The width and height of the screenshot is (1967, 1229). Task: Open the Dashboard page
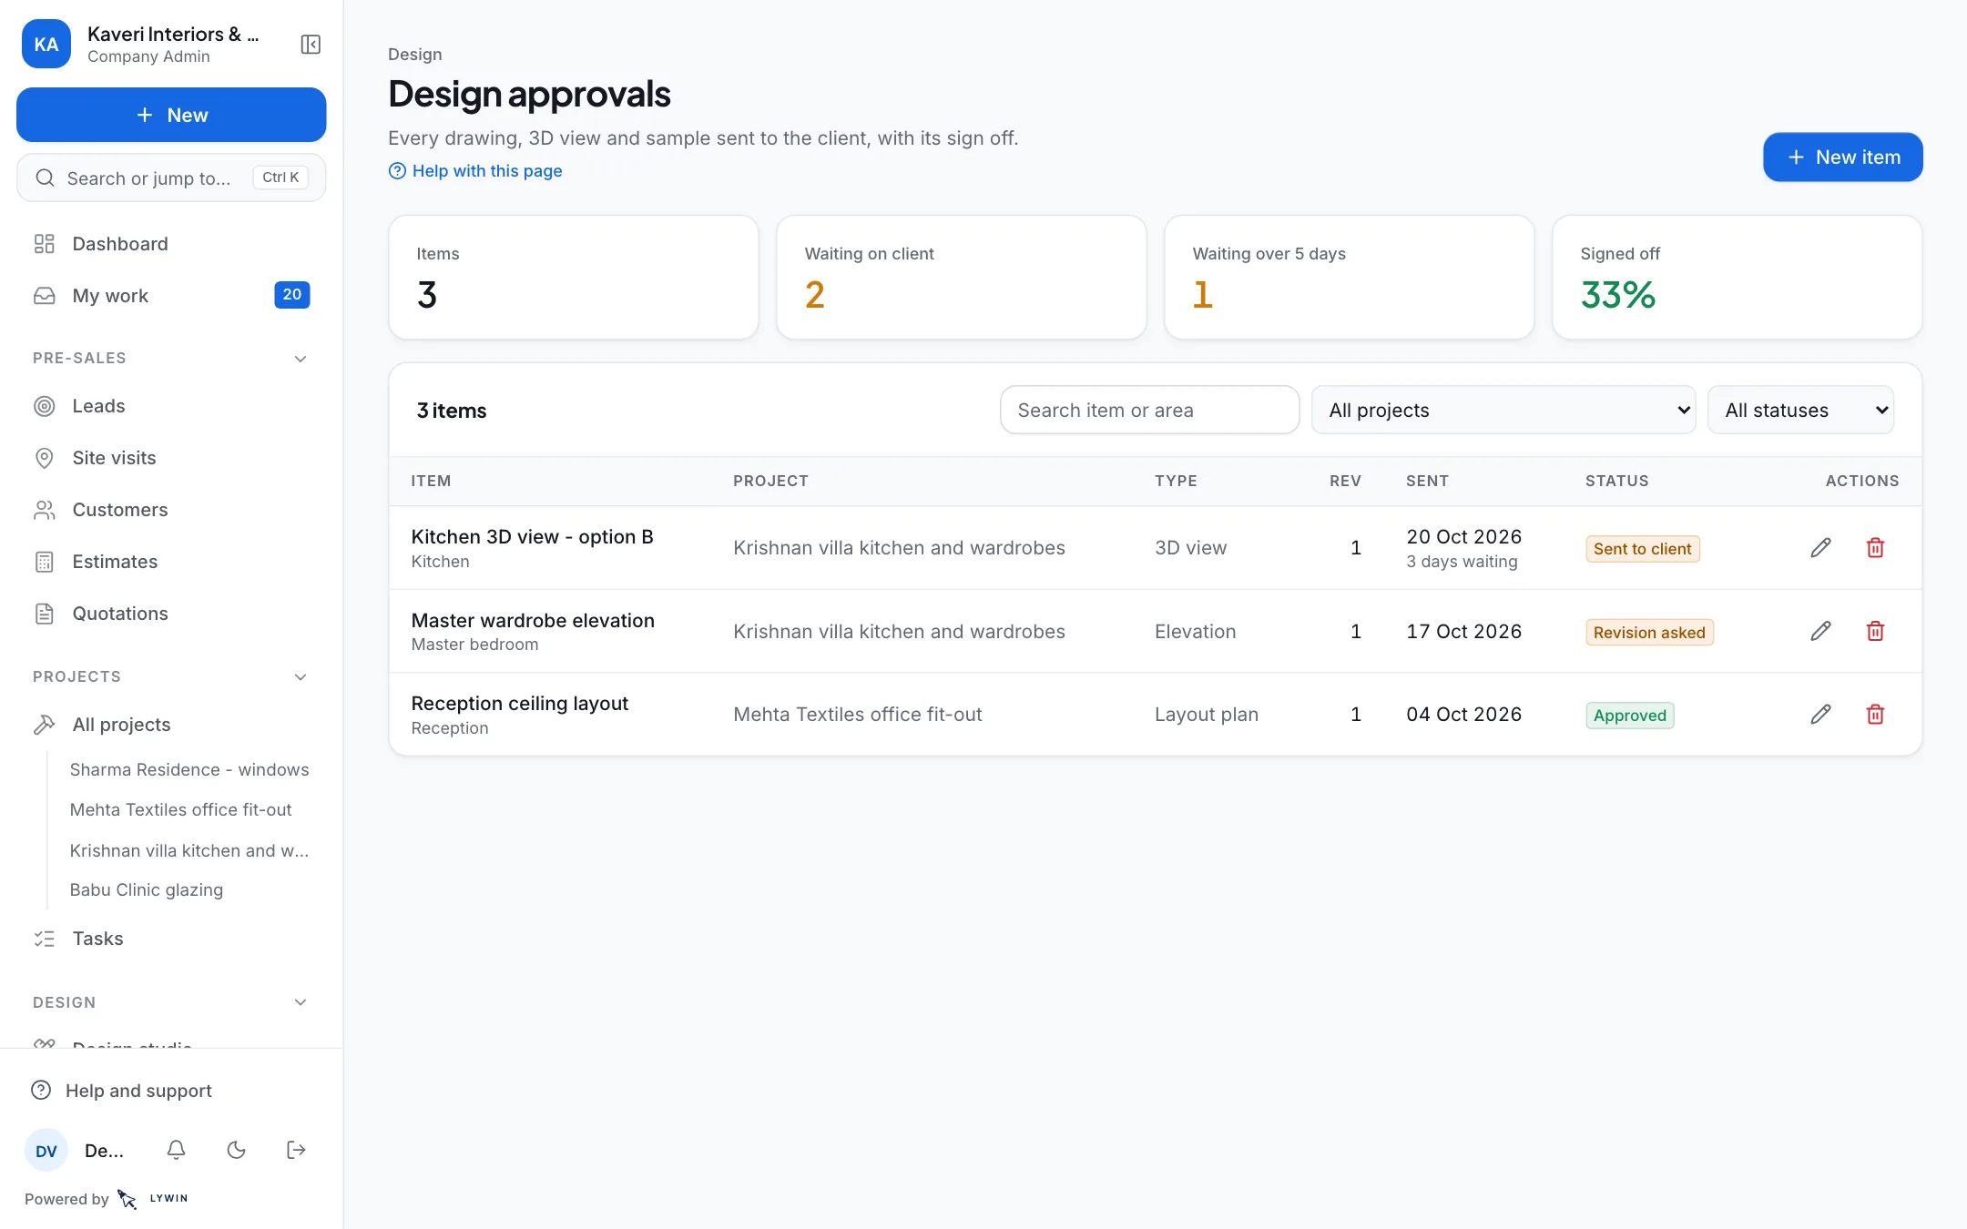[171, 244]
